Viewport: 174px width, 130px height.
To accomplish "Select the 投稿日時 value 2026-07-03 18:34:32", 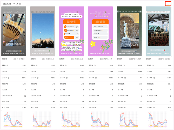I will point(164,59).
